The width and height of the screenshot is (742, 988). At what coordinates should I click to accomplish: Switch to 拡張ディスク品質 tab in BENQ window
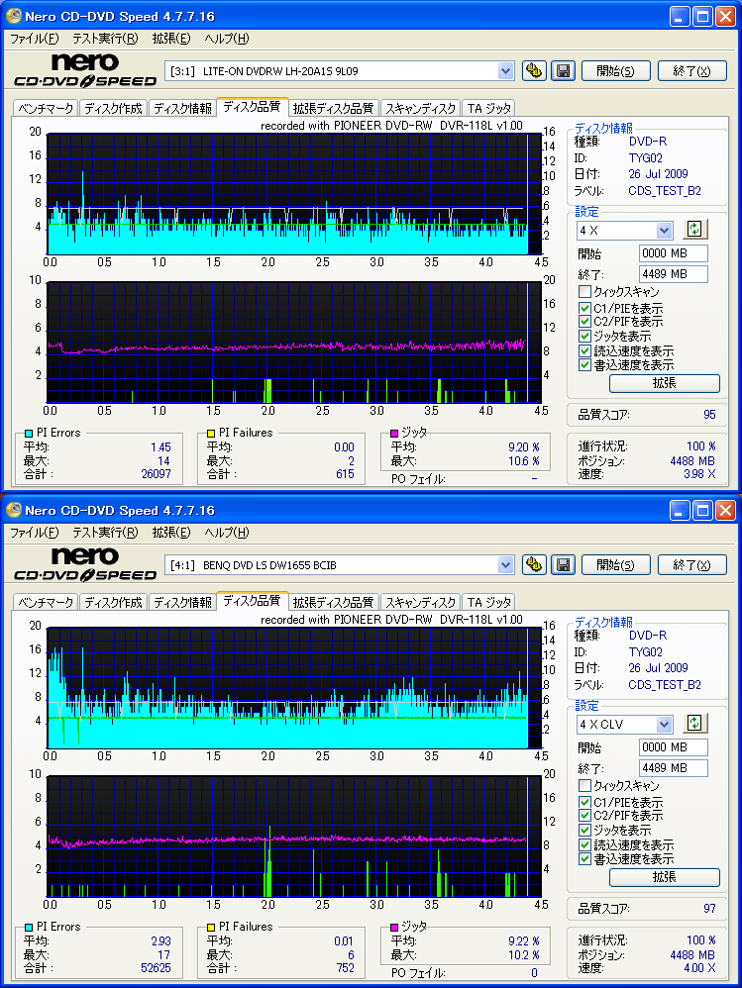pos(334,602)
